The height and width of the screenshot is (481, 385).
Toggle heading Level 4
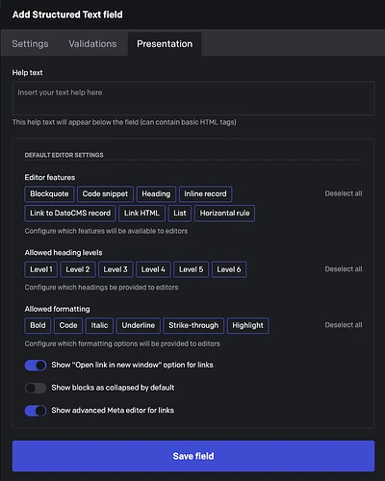click(x=153, y=269)
